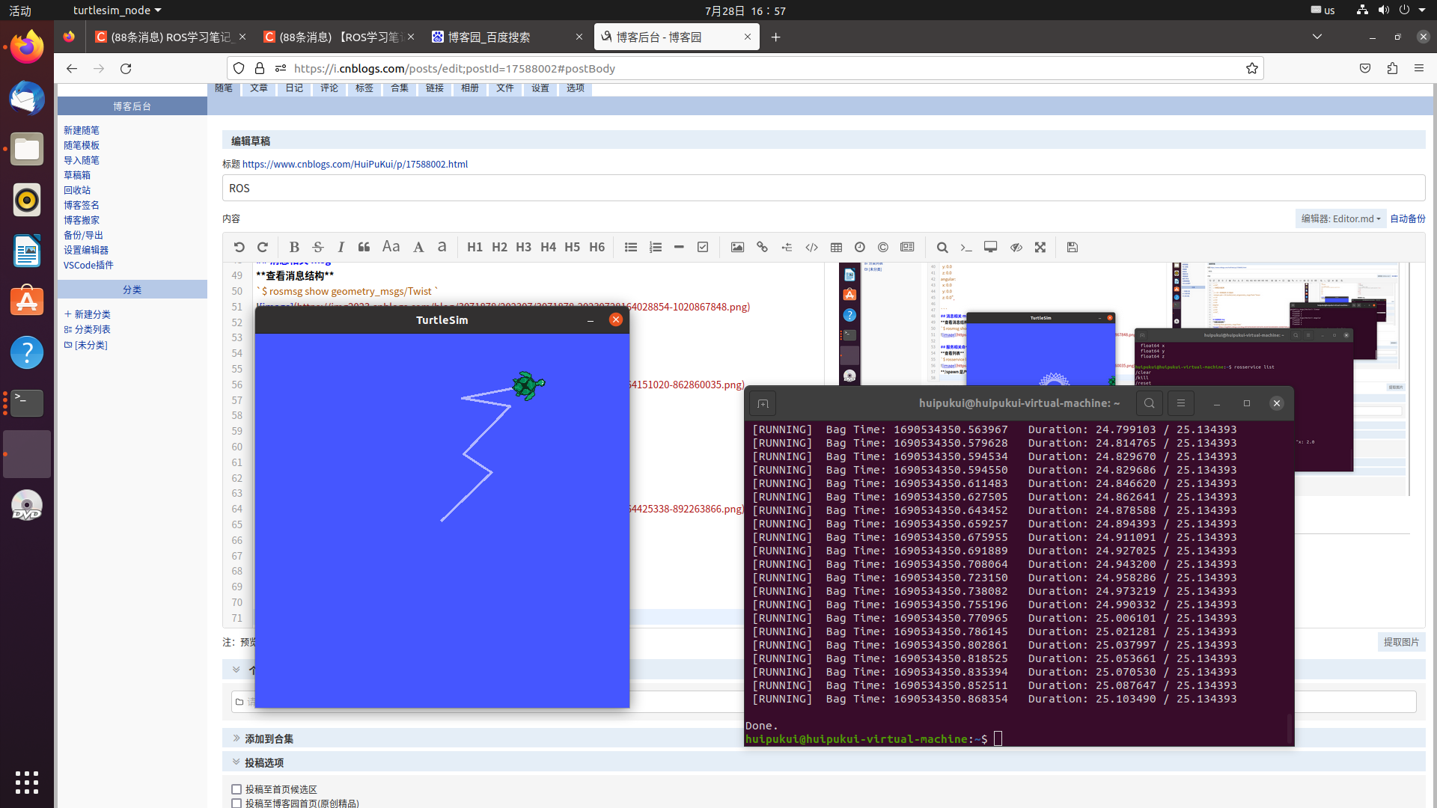Open the 标签 menu tab

364,88
